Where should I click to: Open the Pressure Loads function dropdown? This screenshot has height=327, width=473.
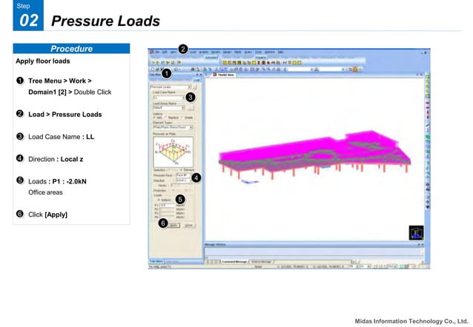tap(171, 87)
